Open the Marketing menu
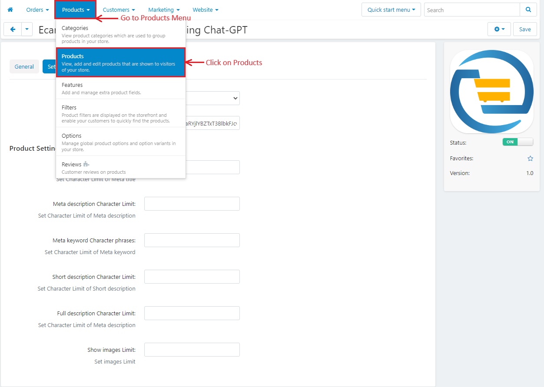544x387 pixels. (164, 10)
